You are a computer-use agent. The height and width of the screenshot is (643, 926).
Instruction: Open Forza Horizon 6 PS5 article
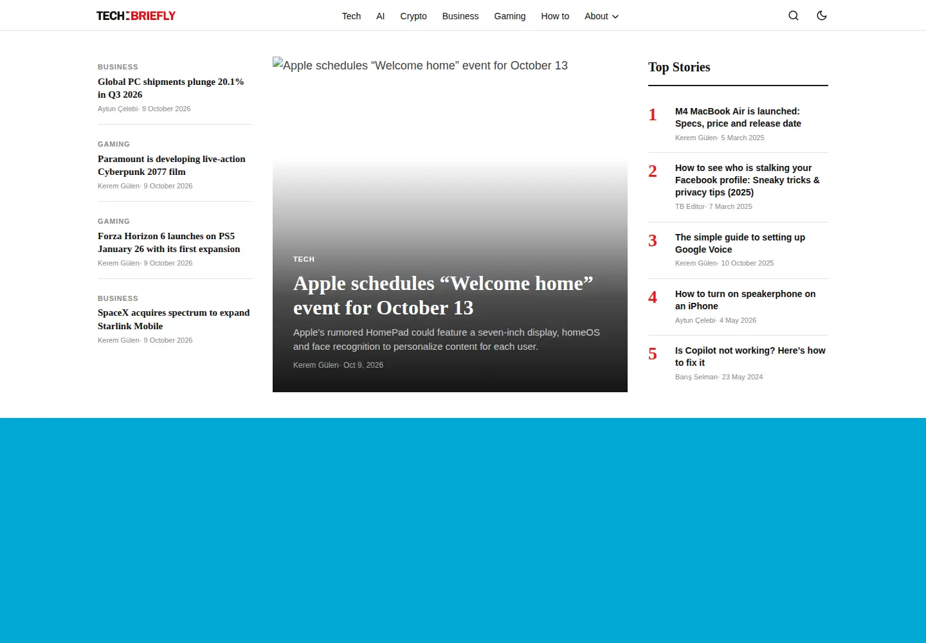[169, 242]
